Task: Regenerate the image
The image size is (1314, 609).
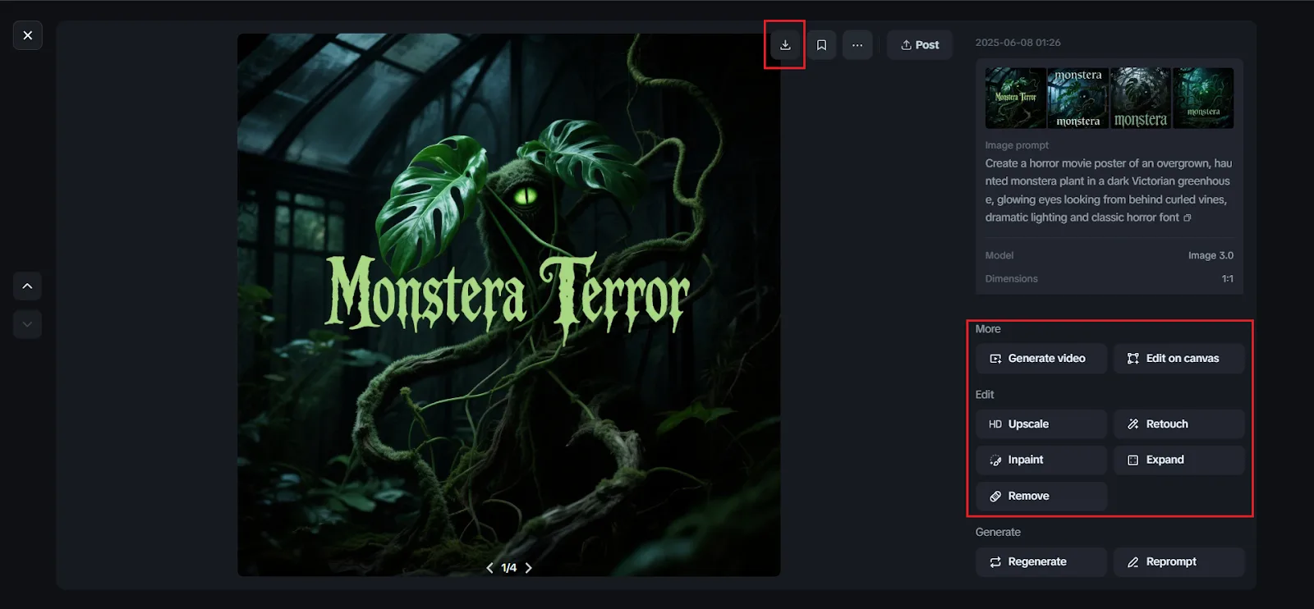Action: [1041, 562]
